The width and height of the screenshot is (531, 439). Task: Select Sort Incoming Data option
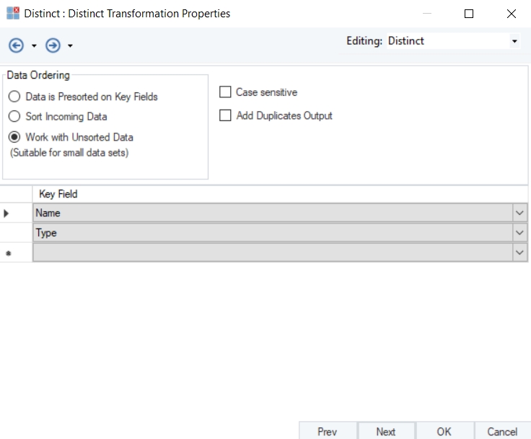[x=14, y=117]
